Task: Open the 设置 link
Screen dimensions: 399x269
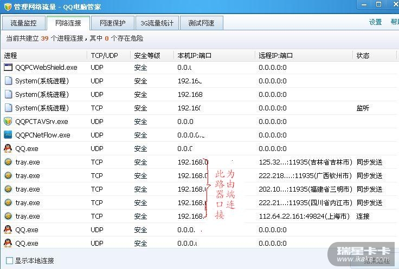Action: coord(375,22)
